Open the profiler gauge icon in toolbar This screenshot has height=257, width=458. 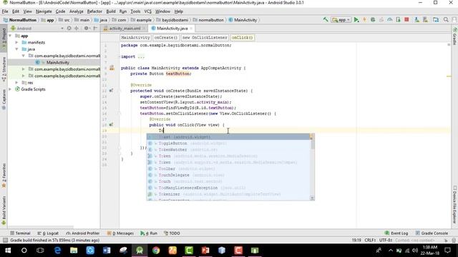pyautogui.click(x=389, y=19)
